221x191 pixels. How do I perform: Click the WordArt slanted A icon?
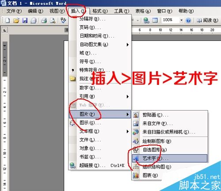pyautogui.click(x=136, y=158)
